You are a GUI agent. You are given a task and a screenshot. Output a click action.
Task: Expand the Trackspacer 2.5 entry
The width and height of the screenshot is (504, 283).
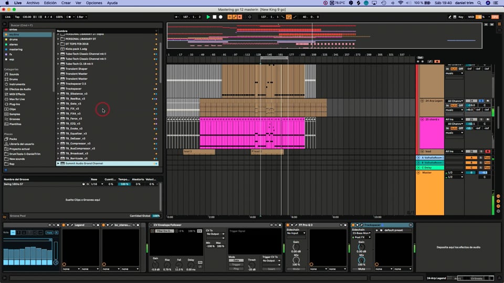tap(58, 84)
